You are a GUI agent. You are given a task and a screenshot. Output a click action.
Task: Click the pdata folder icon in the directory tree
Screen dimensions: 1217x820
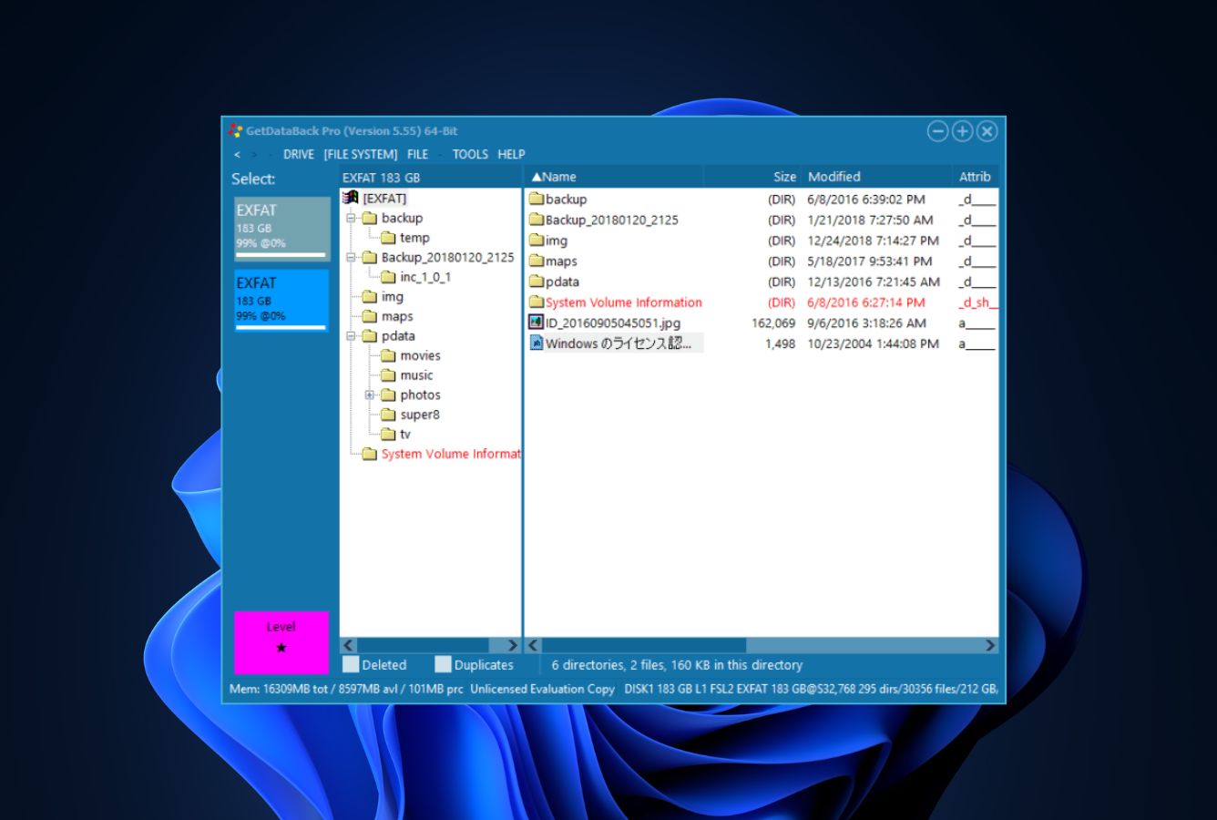[370, 336]
